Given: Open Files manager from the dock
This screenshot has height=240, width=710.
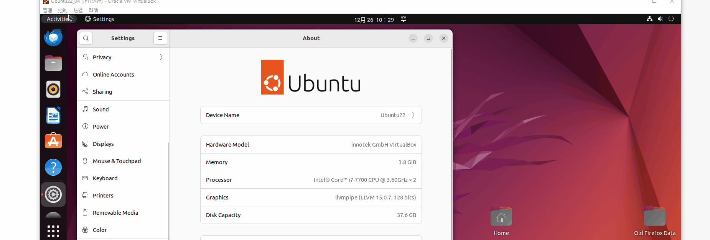Looking at the screenshot, I should tap(53, 63).
